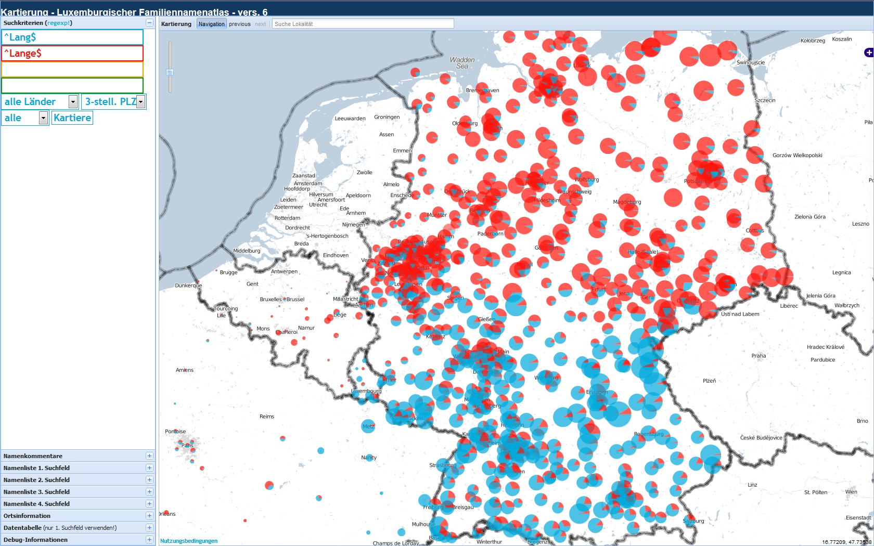Expand Debug-Informationen panel plus icon
874x546 pixels.
(149, 540)
